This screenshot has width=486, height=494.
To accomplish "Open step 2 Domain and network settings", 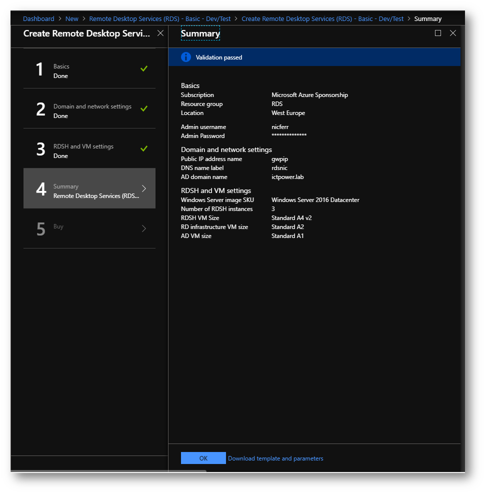I will click(89, 108).
